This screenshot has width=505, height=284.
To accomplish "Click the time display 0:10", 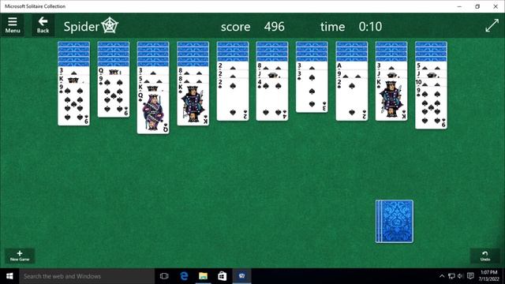I will click(x=370, y=26).
